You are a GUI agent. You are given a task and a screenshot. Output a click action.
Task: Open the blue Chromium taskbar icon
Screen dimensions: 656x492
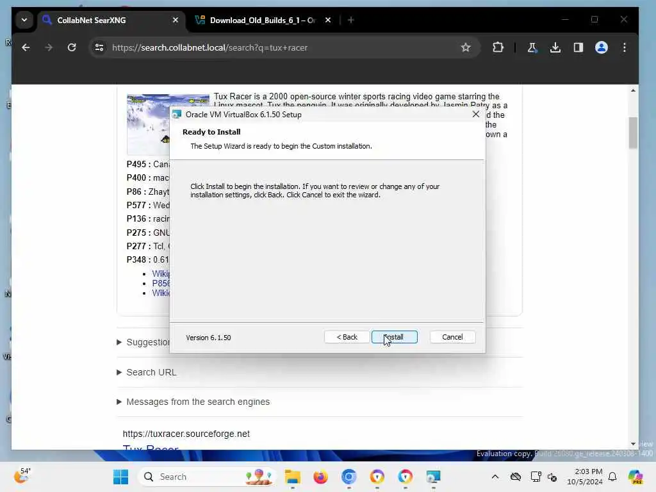[x=349, y=477]
